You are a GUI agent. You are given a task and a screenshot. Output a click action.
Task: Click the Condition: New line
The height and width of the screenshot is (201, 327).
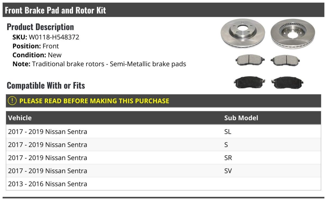pyautogui.click(x=37, y=55)
